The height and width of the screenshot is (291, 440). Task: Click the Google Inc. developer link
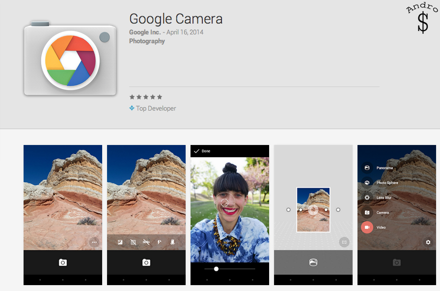click(145, 32)
